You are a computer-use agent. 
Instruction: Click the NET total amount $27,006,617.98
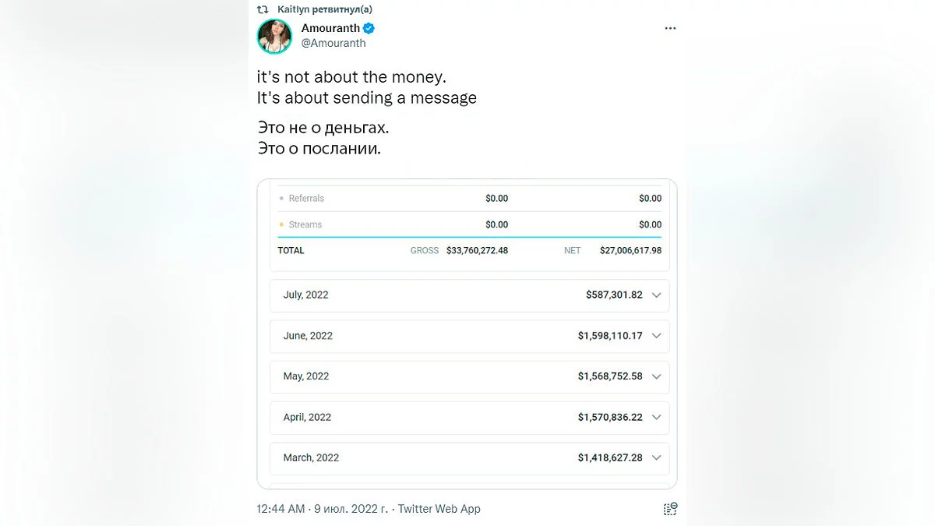(630, 251)
